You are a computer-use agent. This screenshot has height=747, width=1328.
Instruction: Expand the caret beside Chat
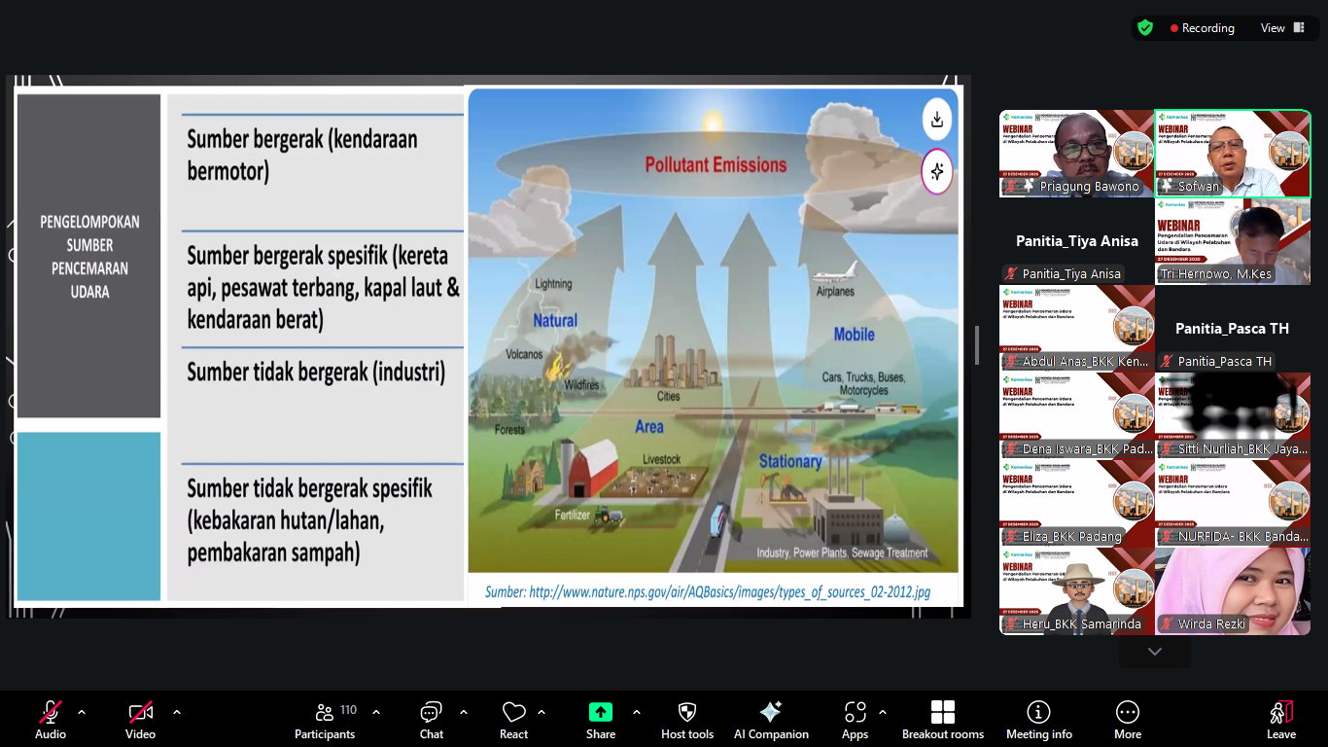tap(464, 712)
